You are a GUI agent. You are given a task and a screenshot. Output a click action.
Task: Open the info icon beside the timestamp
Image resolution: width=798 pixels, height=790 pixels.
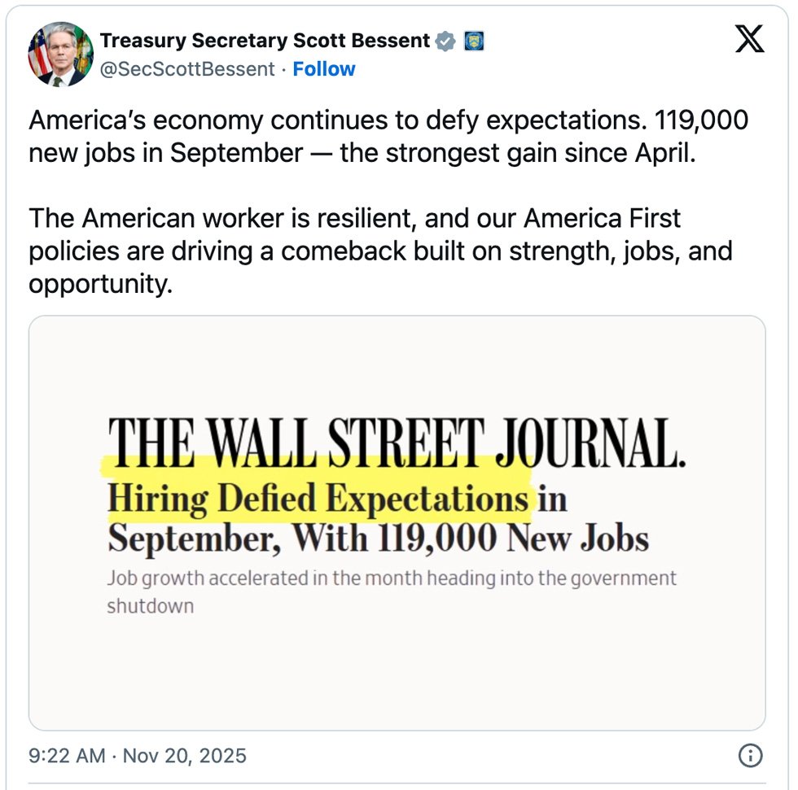tap(749, 756)
